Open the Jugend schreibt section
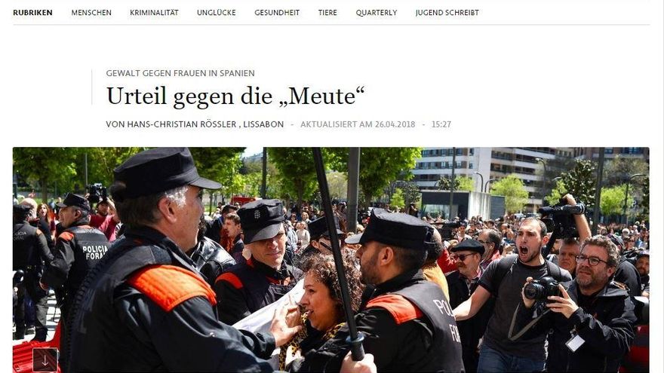The width and height of the screenshot is (664, 373). pyautogui.click(x=447, y=13)
